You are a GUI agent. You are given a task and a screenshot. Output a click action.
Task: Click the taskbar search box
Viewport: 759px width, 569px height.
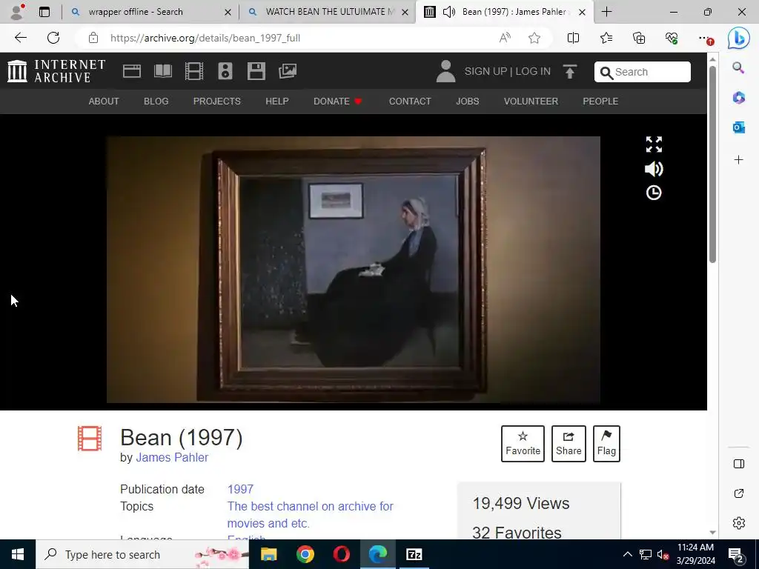[x=142, y=554]
